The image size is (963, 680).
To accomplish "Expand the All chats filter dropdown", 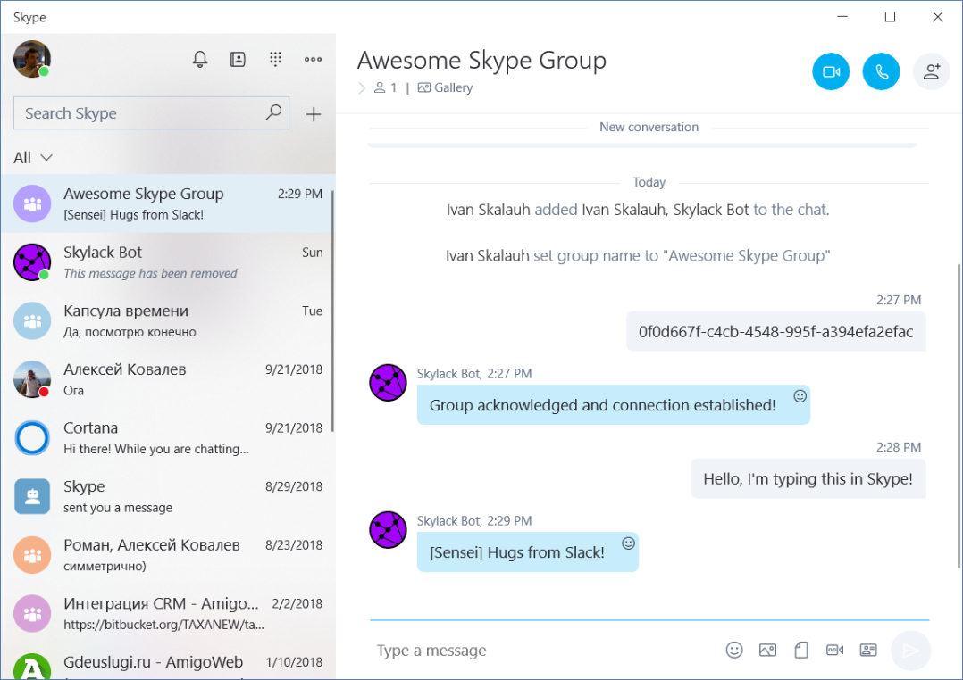I will pos(33,158).
